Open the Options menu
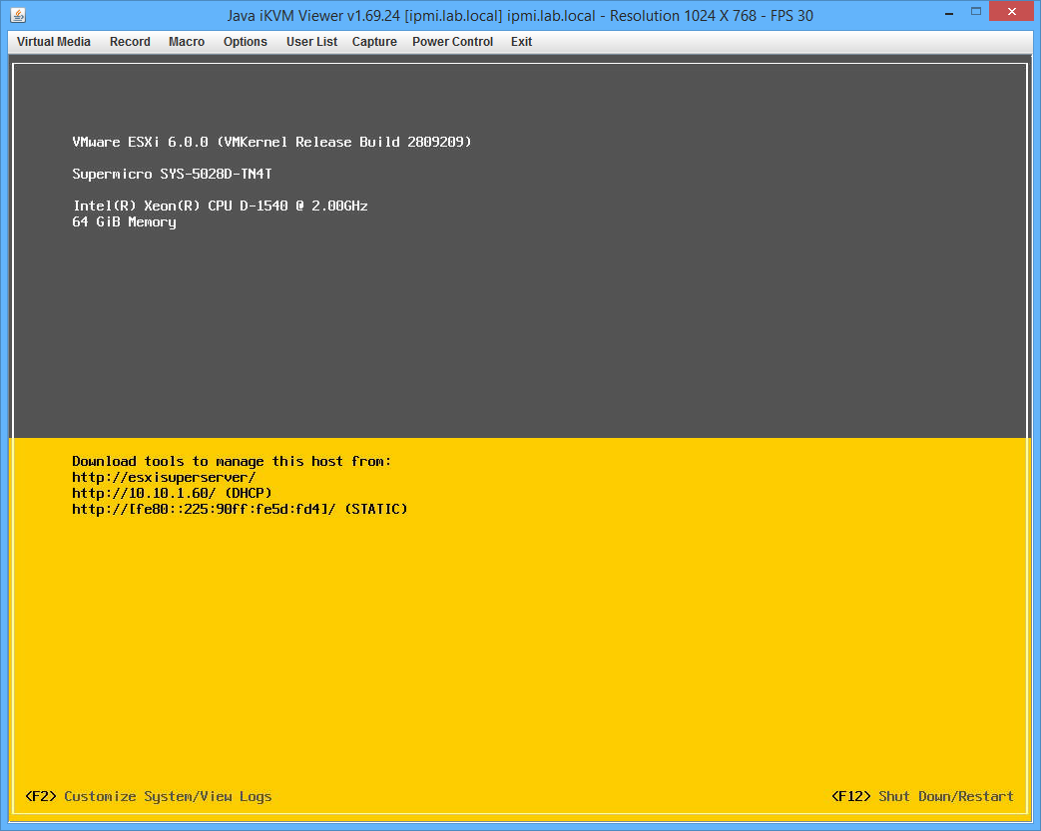 click(x=245, y=42)
